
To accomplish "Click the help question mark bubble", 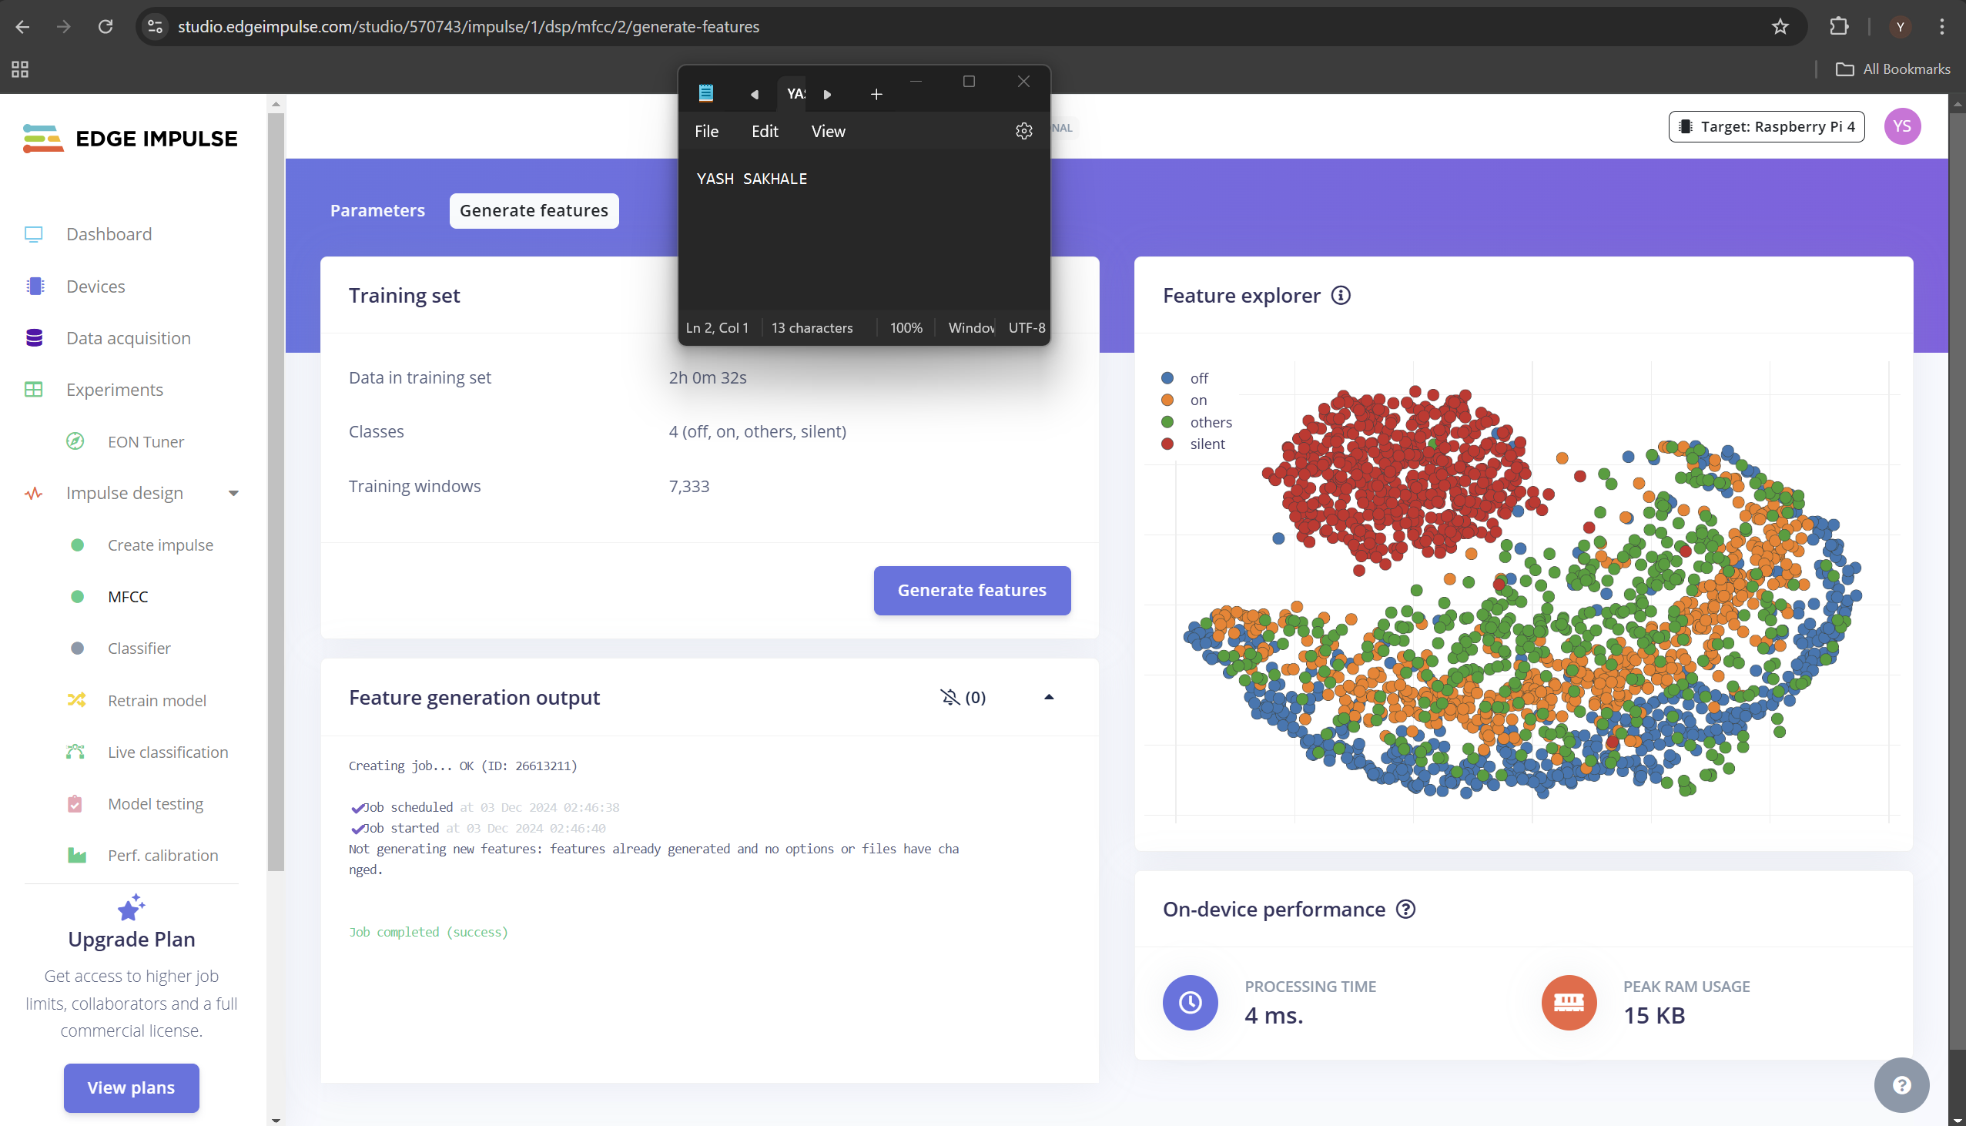I will click(1901, 1085).
